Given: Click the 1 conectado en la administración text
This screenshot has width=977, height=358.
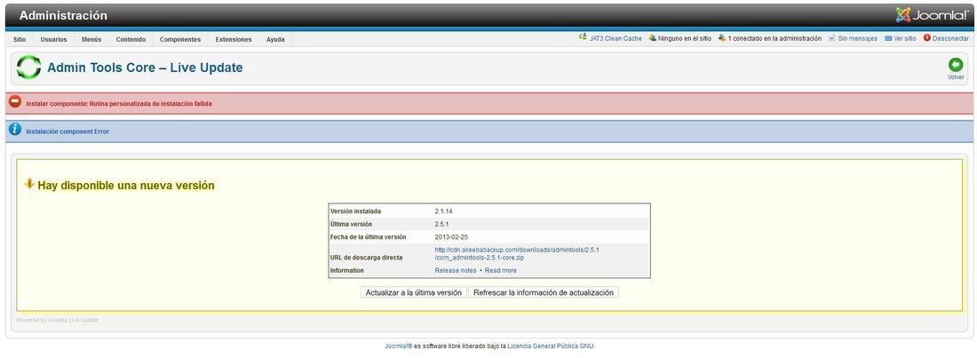Looking at the screenshot, I should point(774,39).
